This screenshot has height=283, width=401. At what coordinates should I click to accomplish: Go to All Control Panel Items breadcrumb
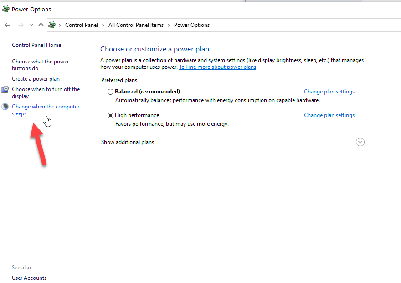(x=136, y=25)
